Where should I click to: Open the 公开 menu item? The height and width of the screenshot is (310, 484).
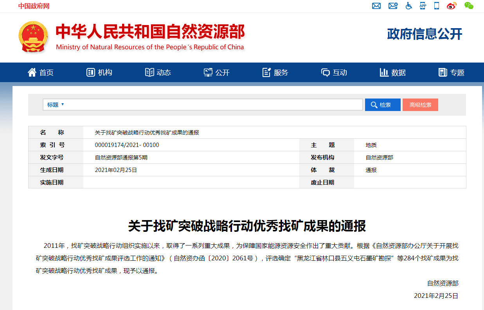coord(222,73)
